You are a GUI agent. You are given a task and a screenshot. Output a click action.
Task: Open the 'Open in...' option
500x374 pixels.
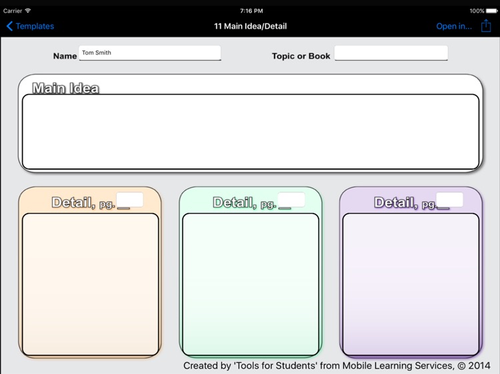[x=454, y=26]
